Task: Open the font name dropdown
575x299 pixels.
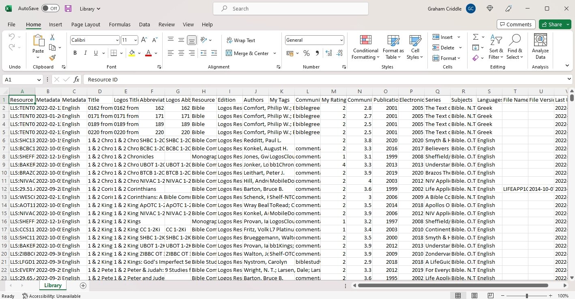Action: [117, 40]
